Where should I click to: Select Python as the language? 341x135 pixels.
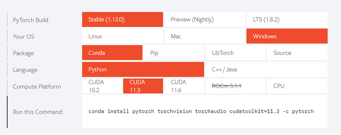[143, 69]
